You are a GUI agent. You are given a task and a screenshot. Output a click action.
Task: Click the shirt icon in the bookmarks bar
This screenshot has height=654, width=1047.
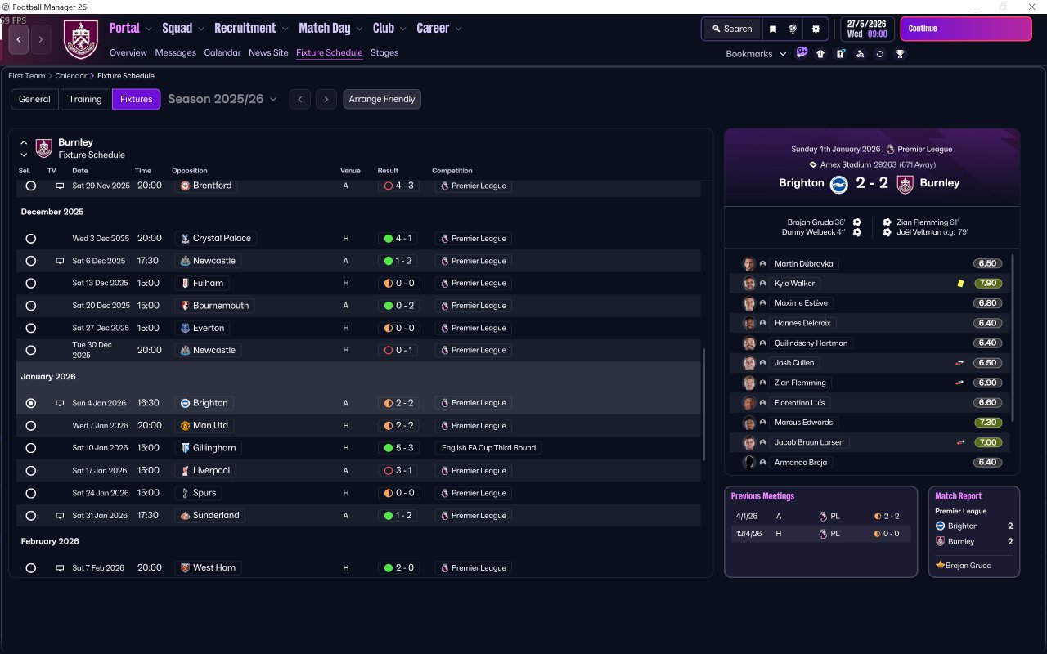(820, 54)
